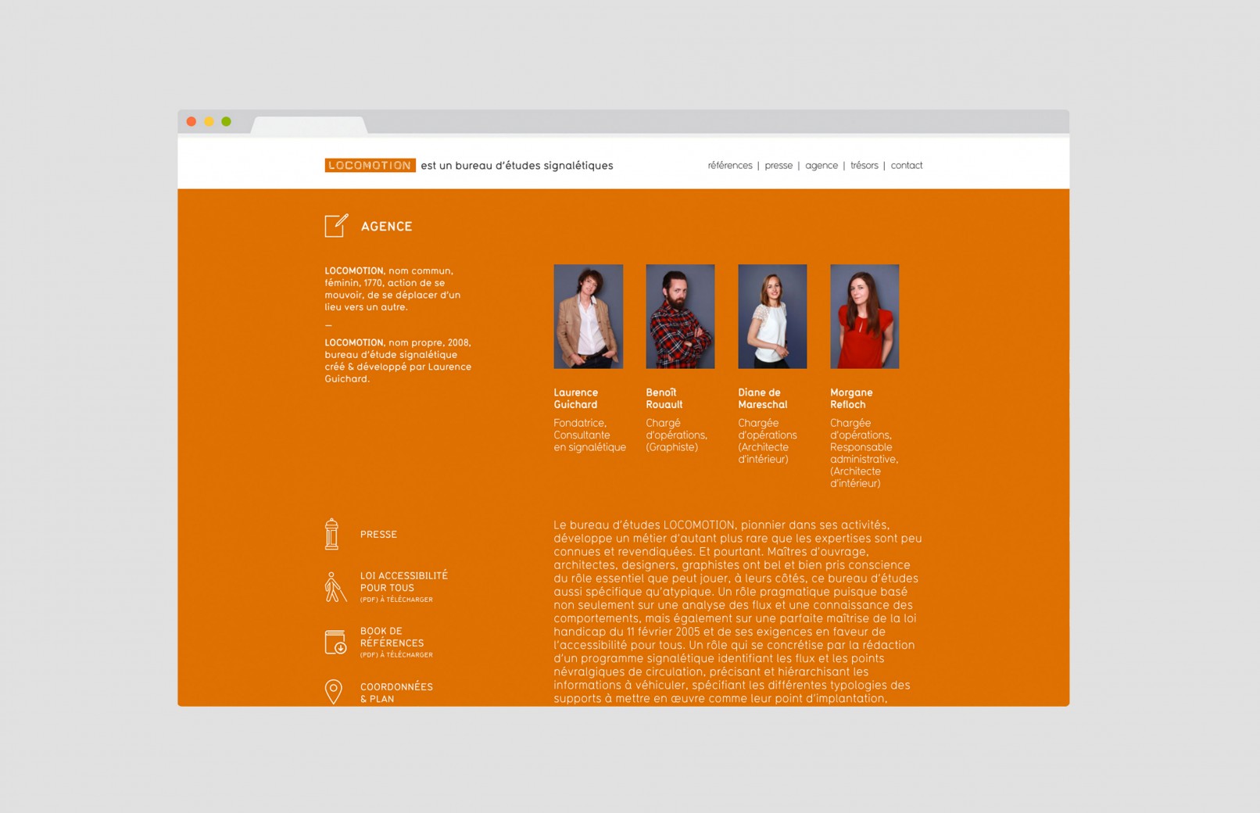Select the orange LOCOMOTION logo
Image resolution: width=1260 pixels, height=813 pixels.
coord(369,166)
